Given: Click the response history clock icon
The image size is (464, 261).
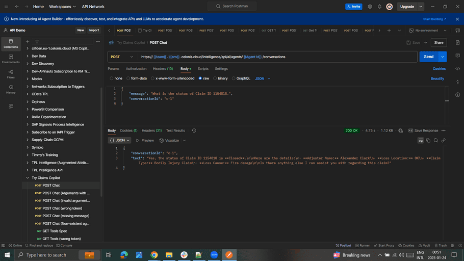Looking at the screenshot, I should [194, 130].
